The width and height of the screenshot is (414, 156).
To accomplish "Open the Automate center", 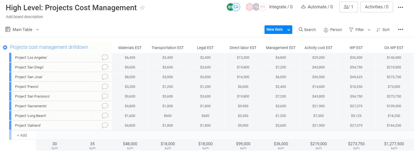I will [317, 7].
